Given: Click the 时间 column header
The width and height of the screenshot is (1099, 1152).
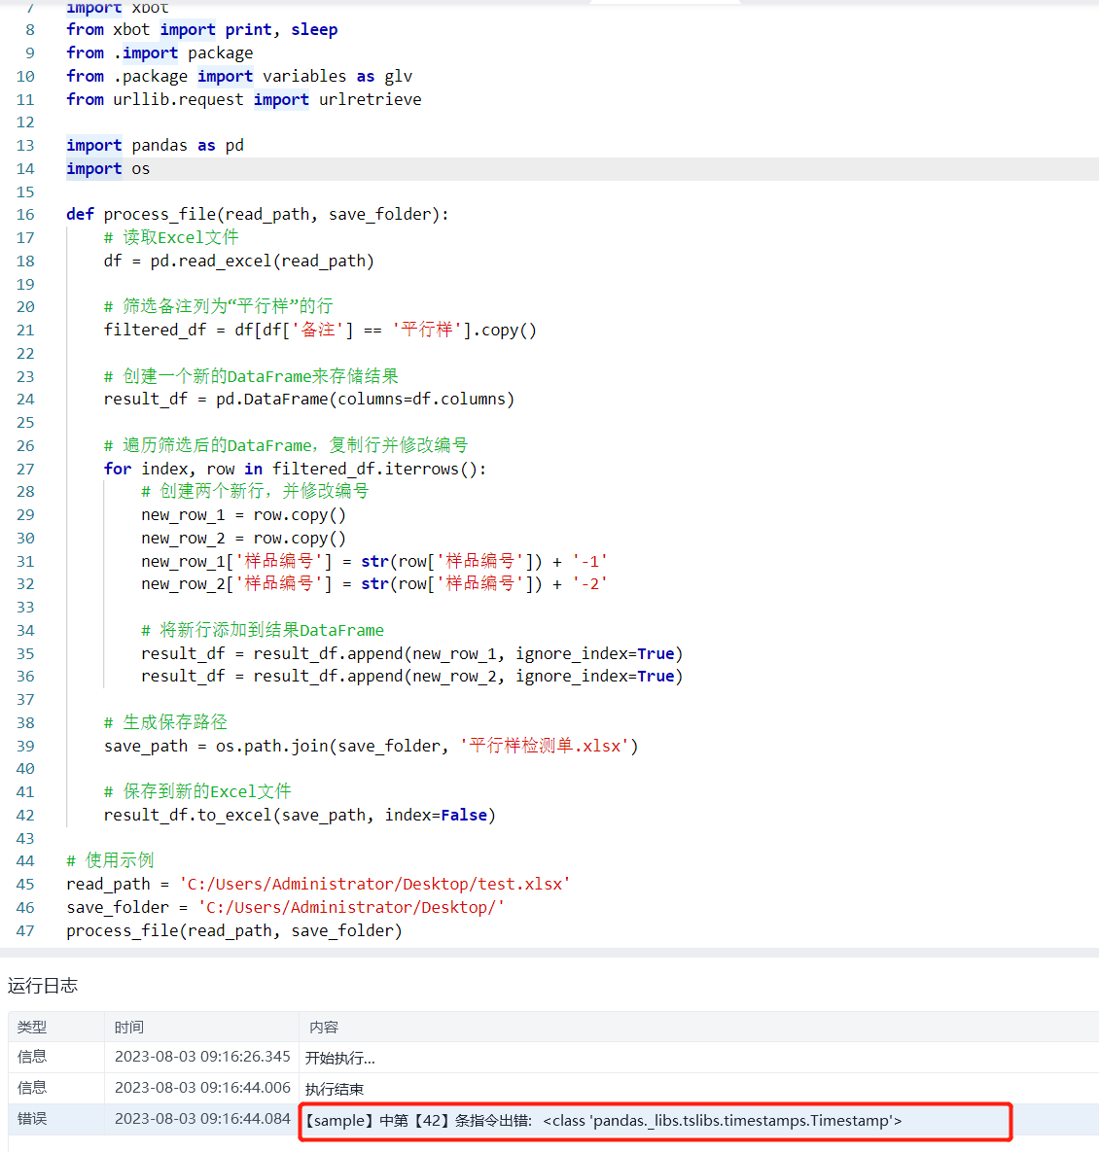Looking at the screenshot, I should coord(128,1028).
